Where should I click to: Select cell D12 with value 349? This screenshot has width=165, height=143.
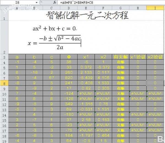click(x=69, y=104)
